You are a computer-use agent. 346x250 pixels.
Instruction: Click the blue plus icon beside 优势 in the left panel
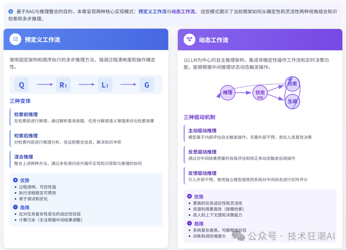click(x=15, y=180)
